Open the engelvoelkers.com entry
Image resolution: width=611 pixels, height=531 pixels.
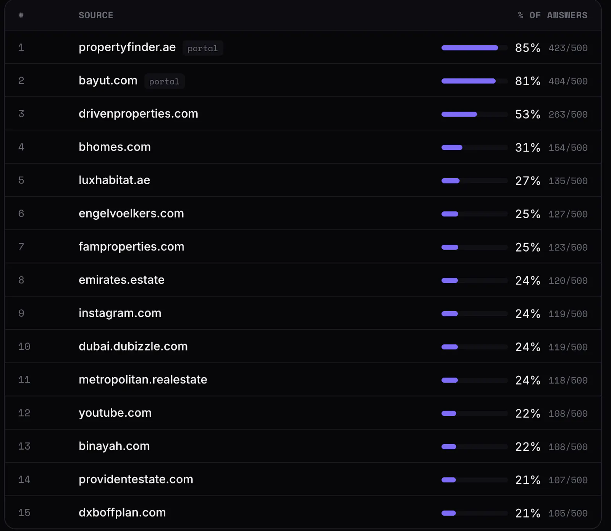tap(131, 213)
